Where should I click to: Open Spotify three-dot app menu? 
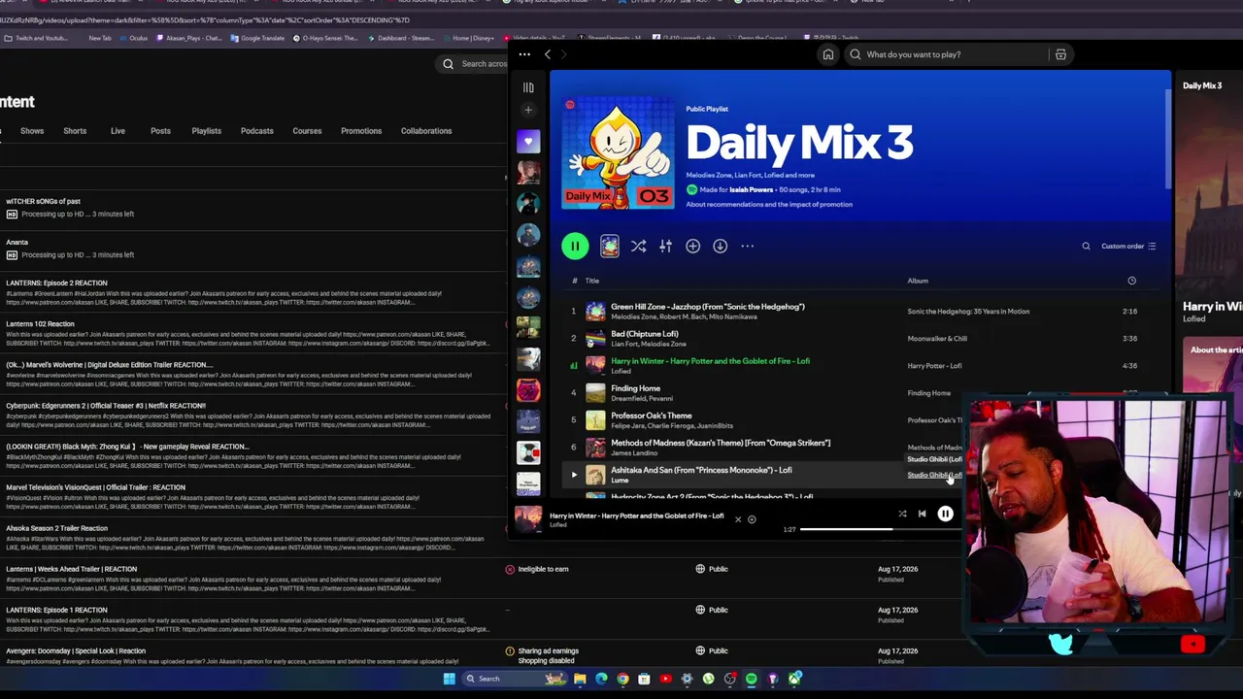coord(524,54)
